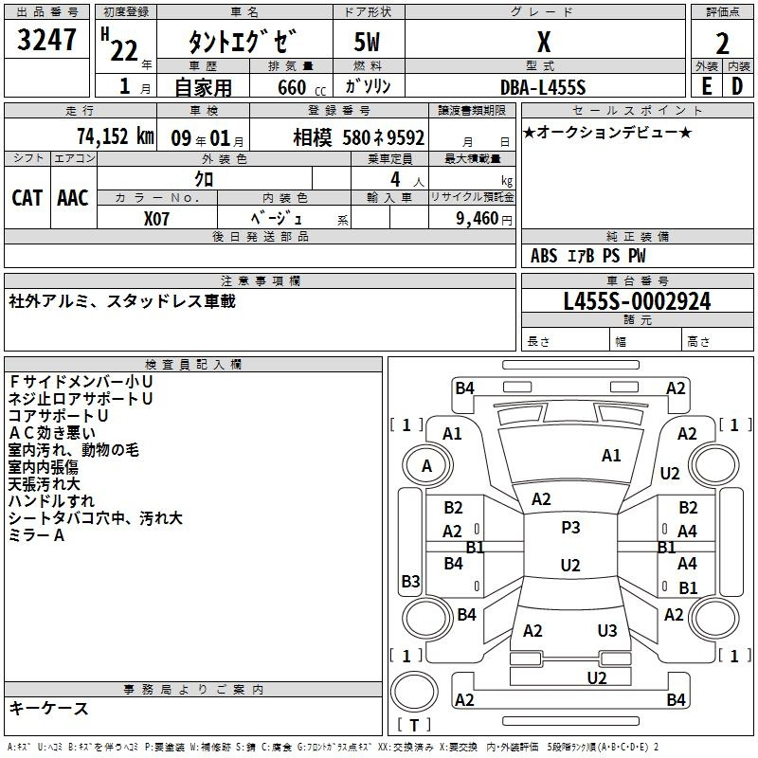Screen dimensions: 758x758
Task: Select the note "社外アルミ、スタッドレス車載"
Action: pyautogui.click(x=122, y=301)
